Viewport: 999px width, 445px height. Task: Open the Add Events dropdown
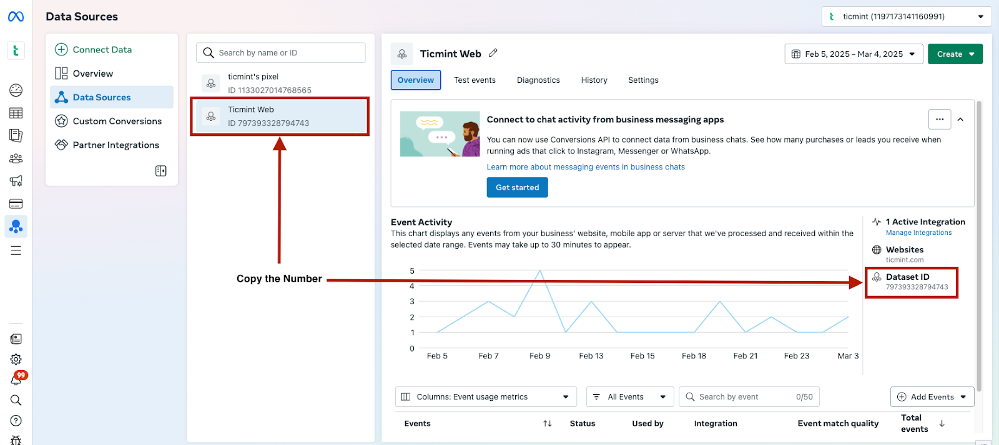(932, 397)
